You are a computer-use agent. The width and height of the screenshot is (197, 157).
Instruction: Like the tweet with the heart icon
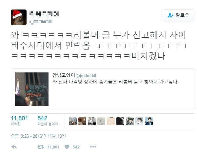point(67,147)
